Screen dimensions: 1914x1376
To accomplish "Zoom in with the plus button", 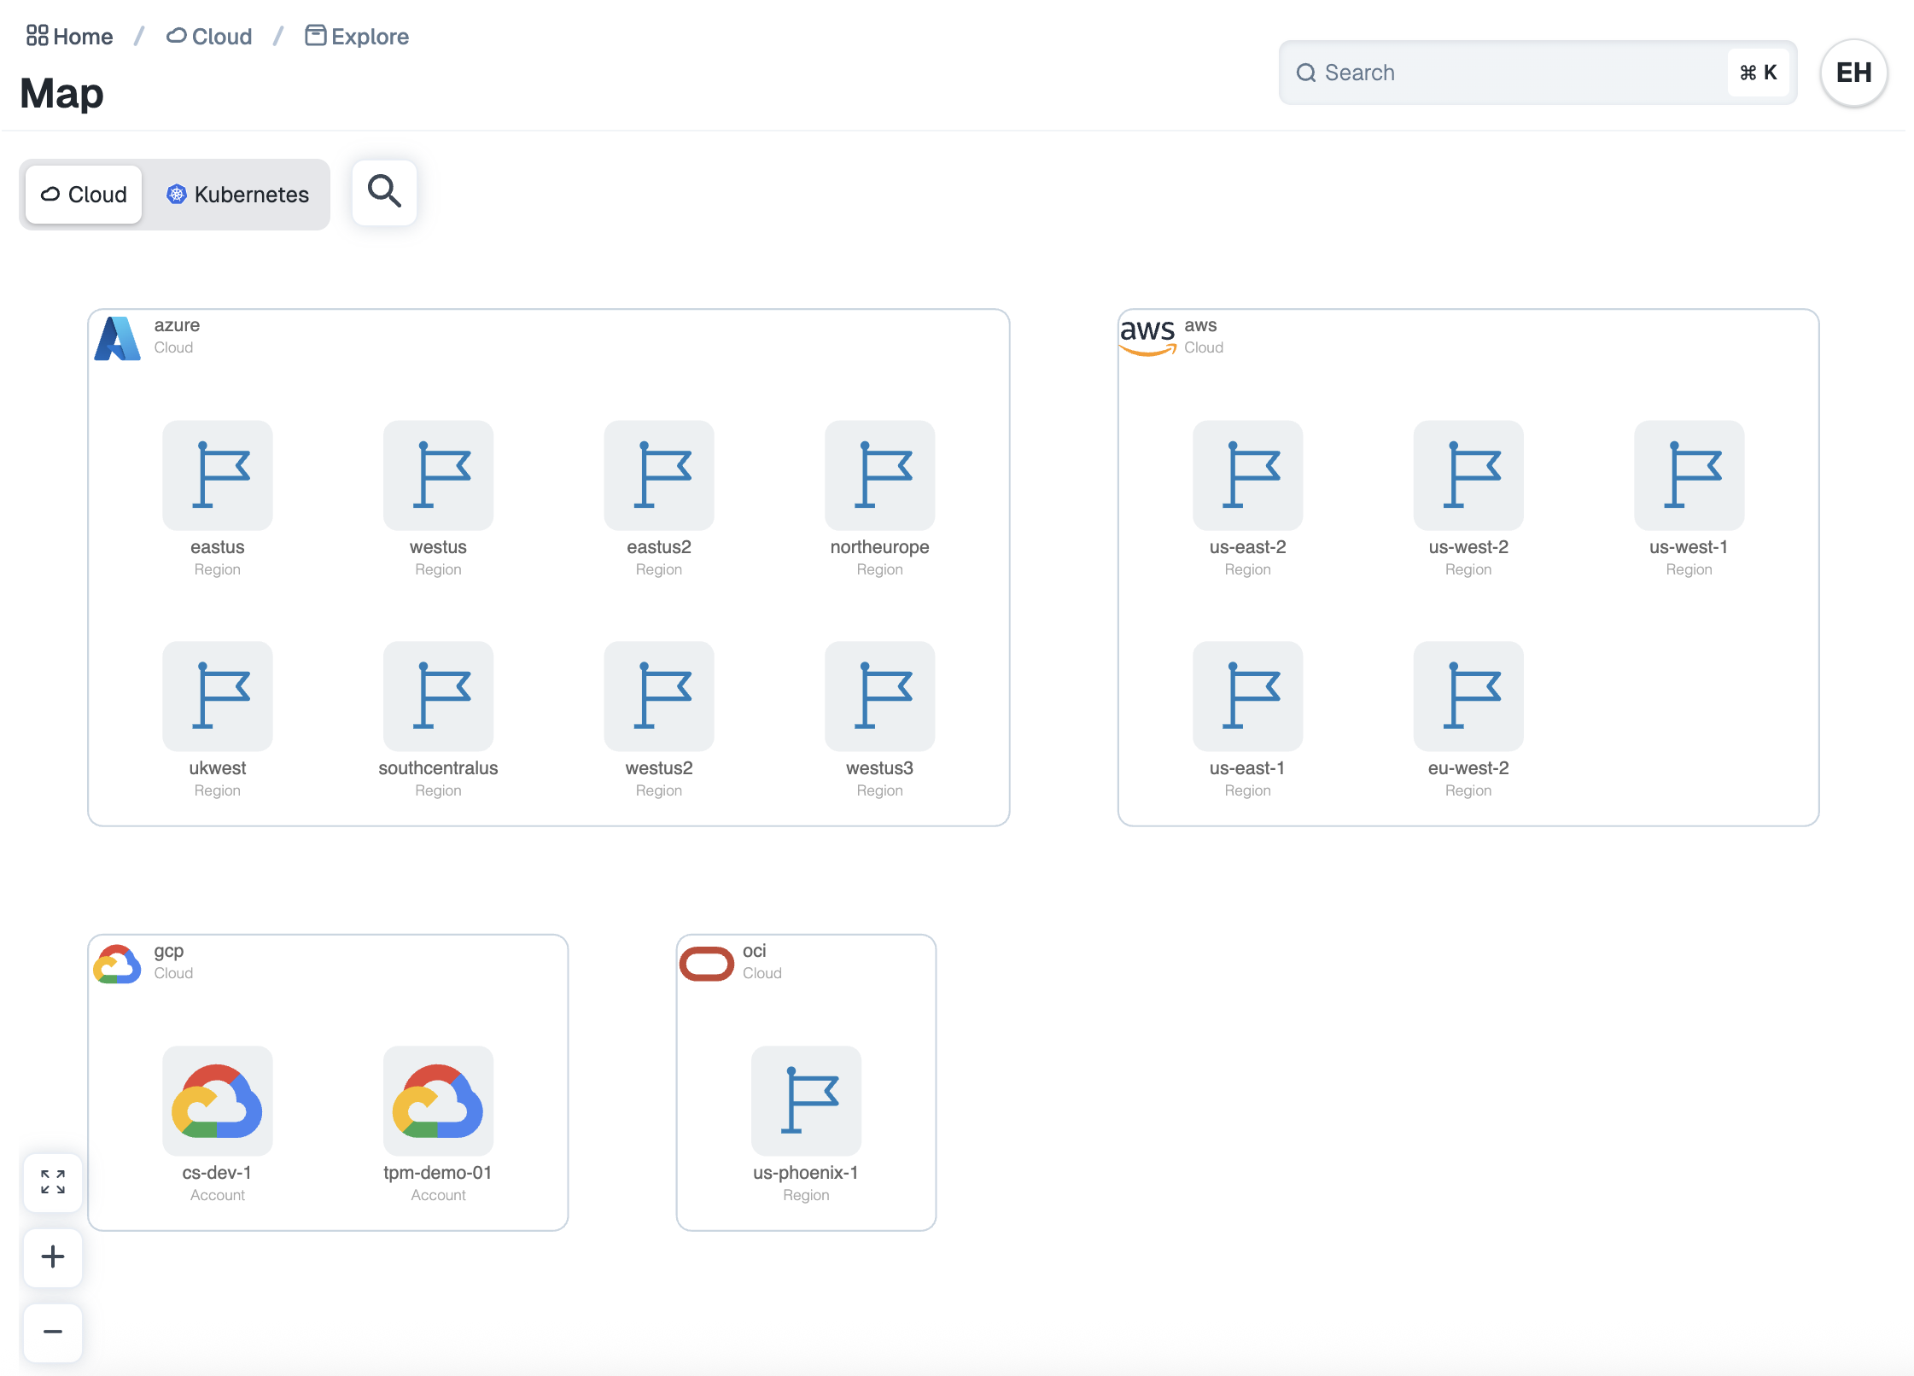I will click(x=53, y=1256).
